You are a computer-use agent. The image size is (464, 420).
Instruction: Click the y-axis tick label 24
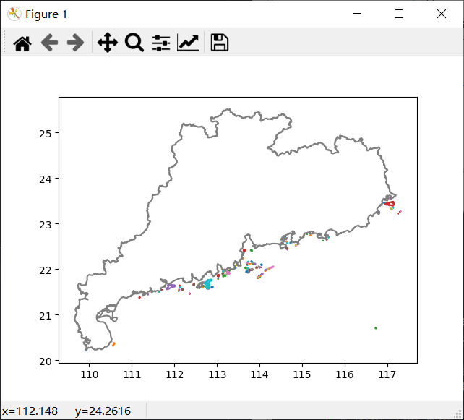[46, 179]
